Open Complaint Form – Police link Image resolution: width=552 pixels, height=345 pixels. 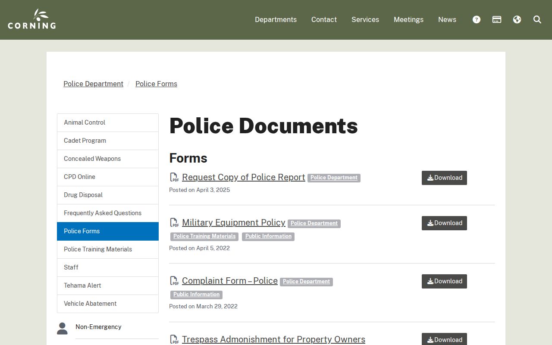coord(229,281)
